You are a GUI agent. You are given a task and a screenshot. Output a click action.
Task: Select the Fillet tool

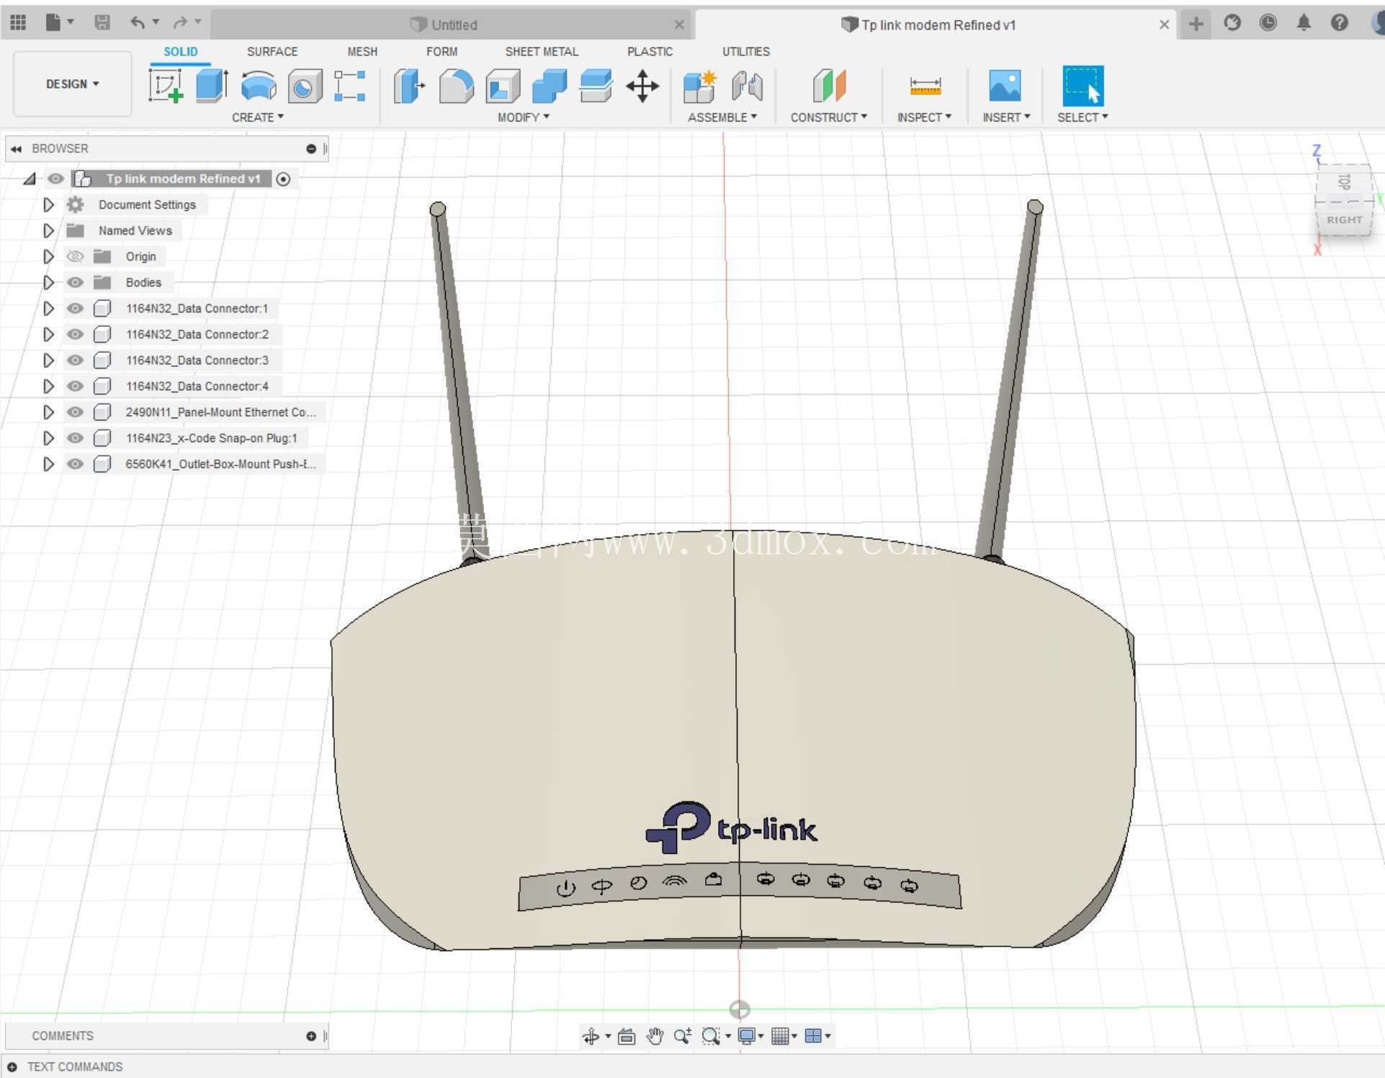pos(457,86)
